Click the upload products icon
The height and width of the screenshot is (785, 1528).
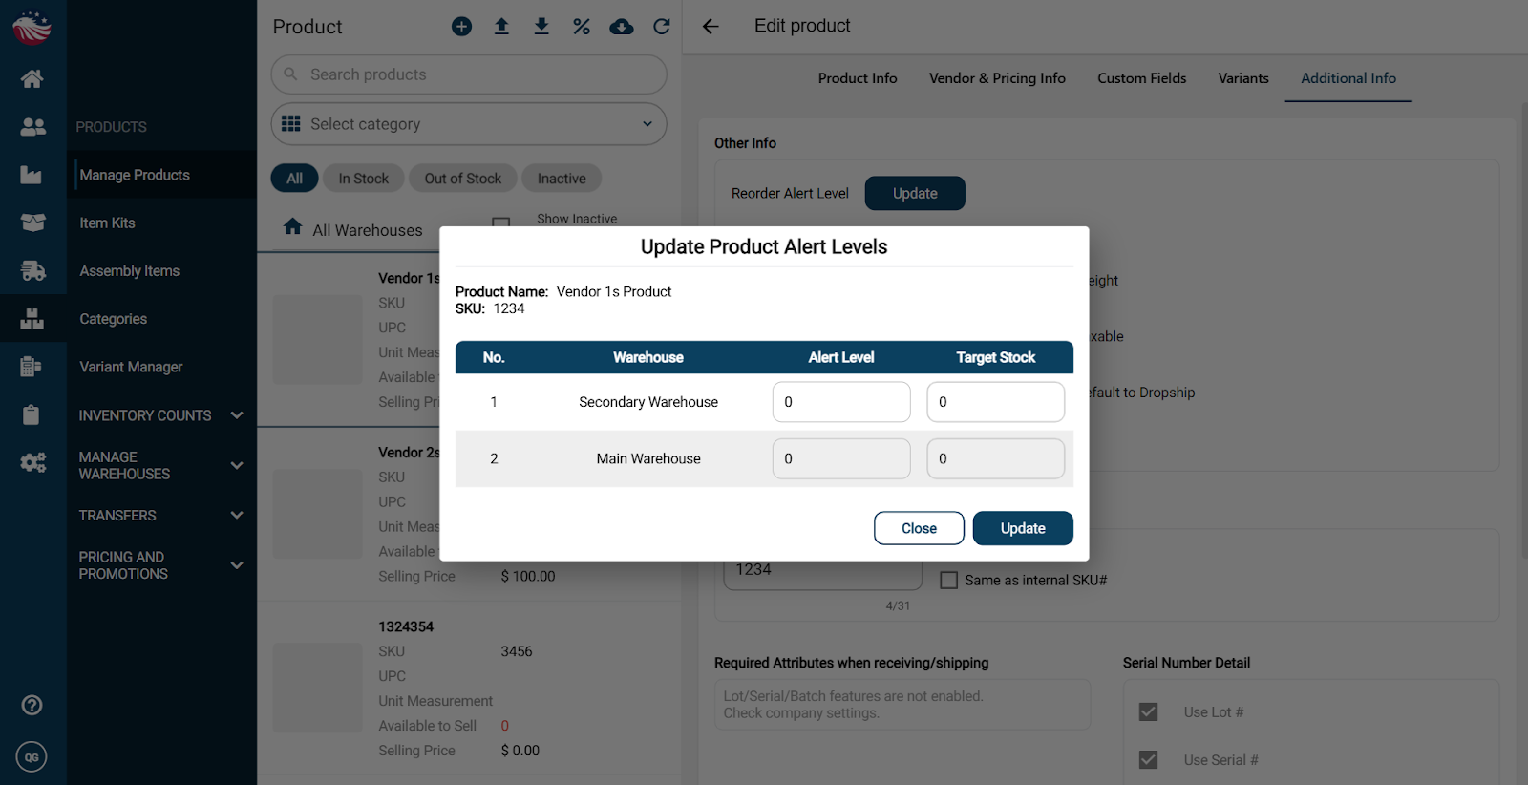coord(501,27)
